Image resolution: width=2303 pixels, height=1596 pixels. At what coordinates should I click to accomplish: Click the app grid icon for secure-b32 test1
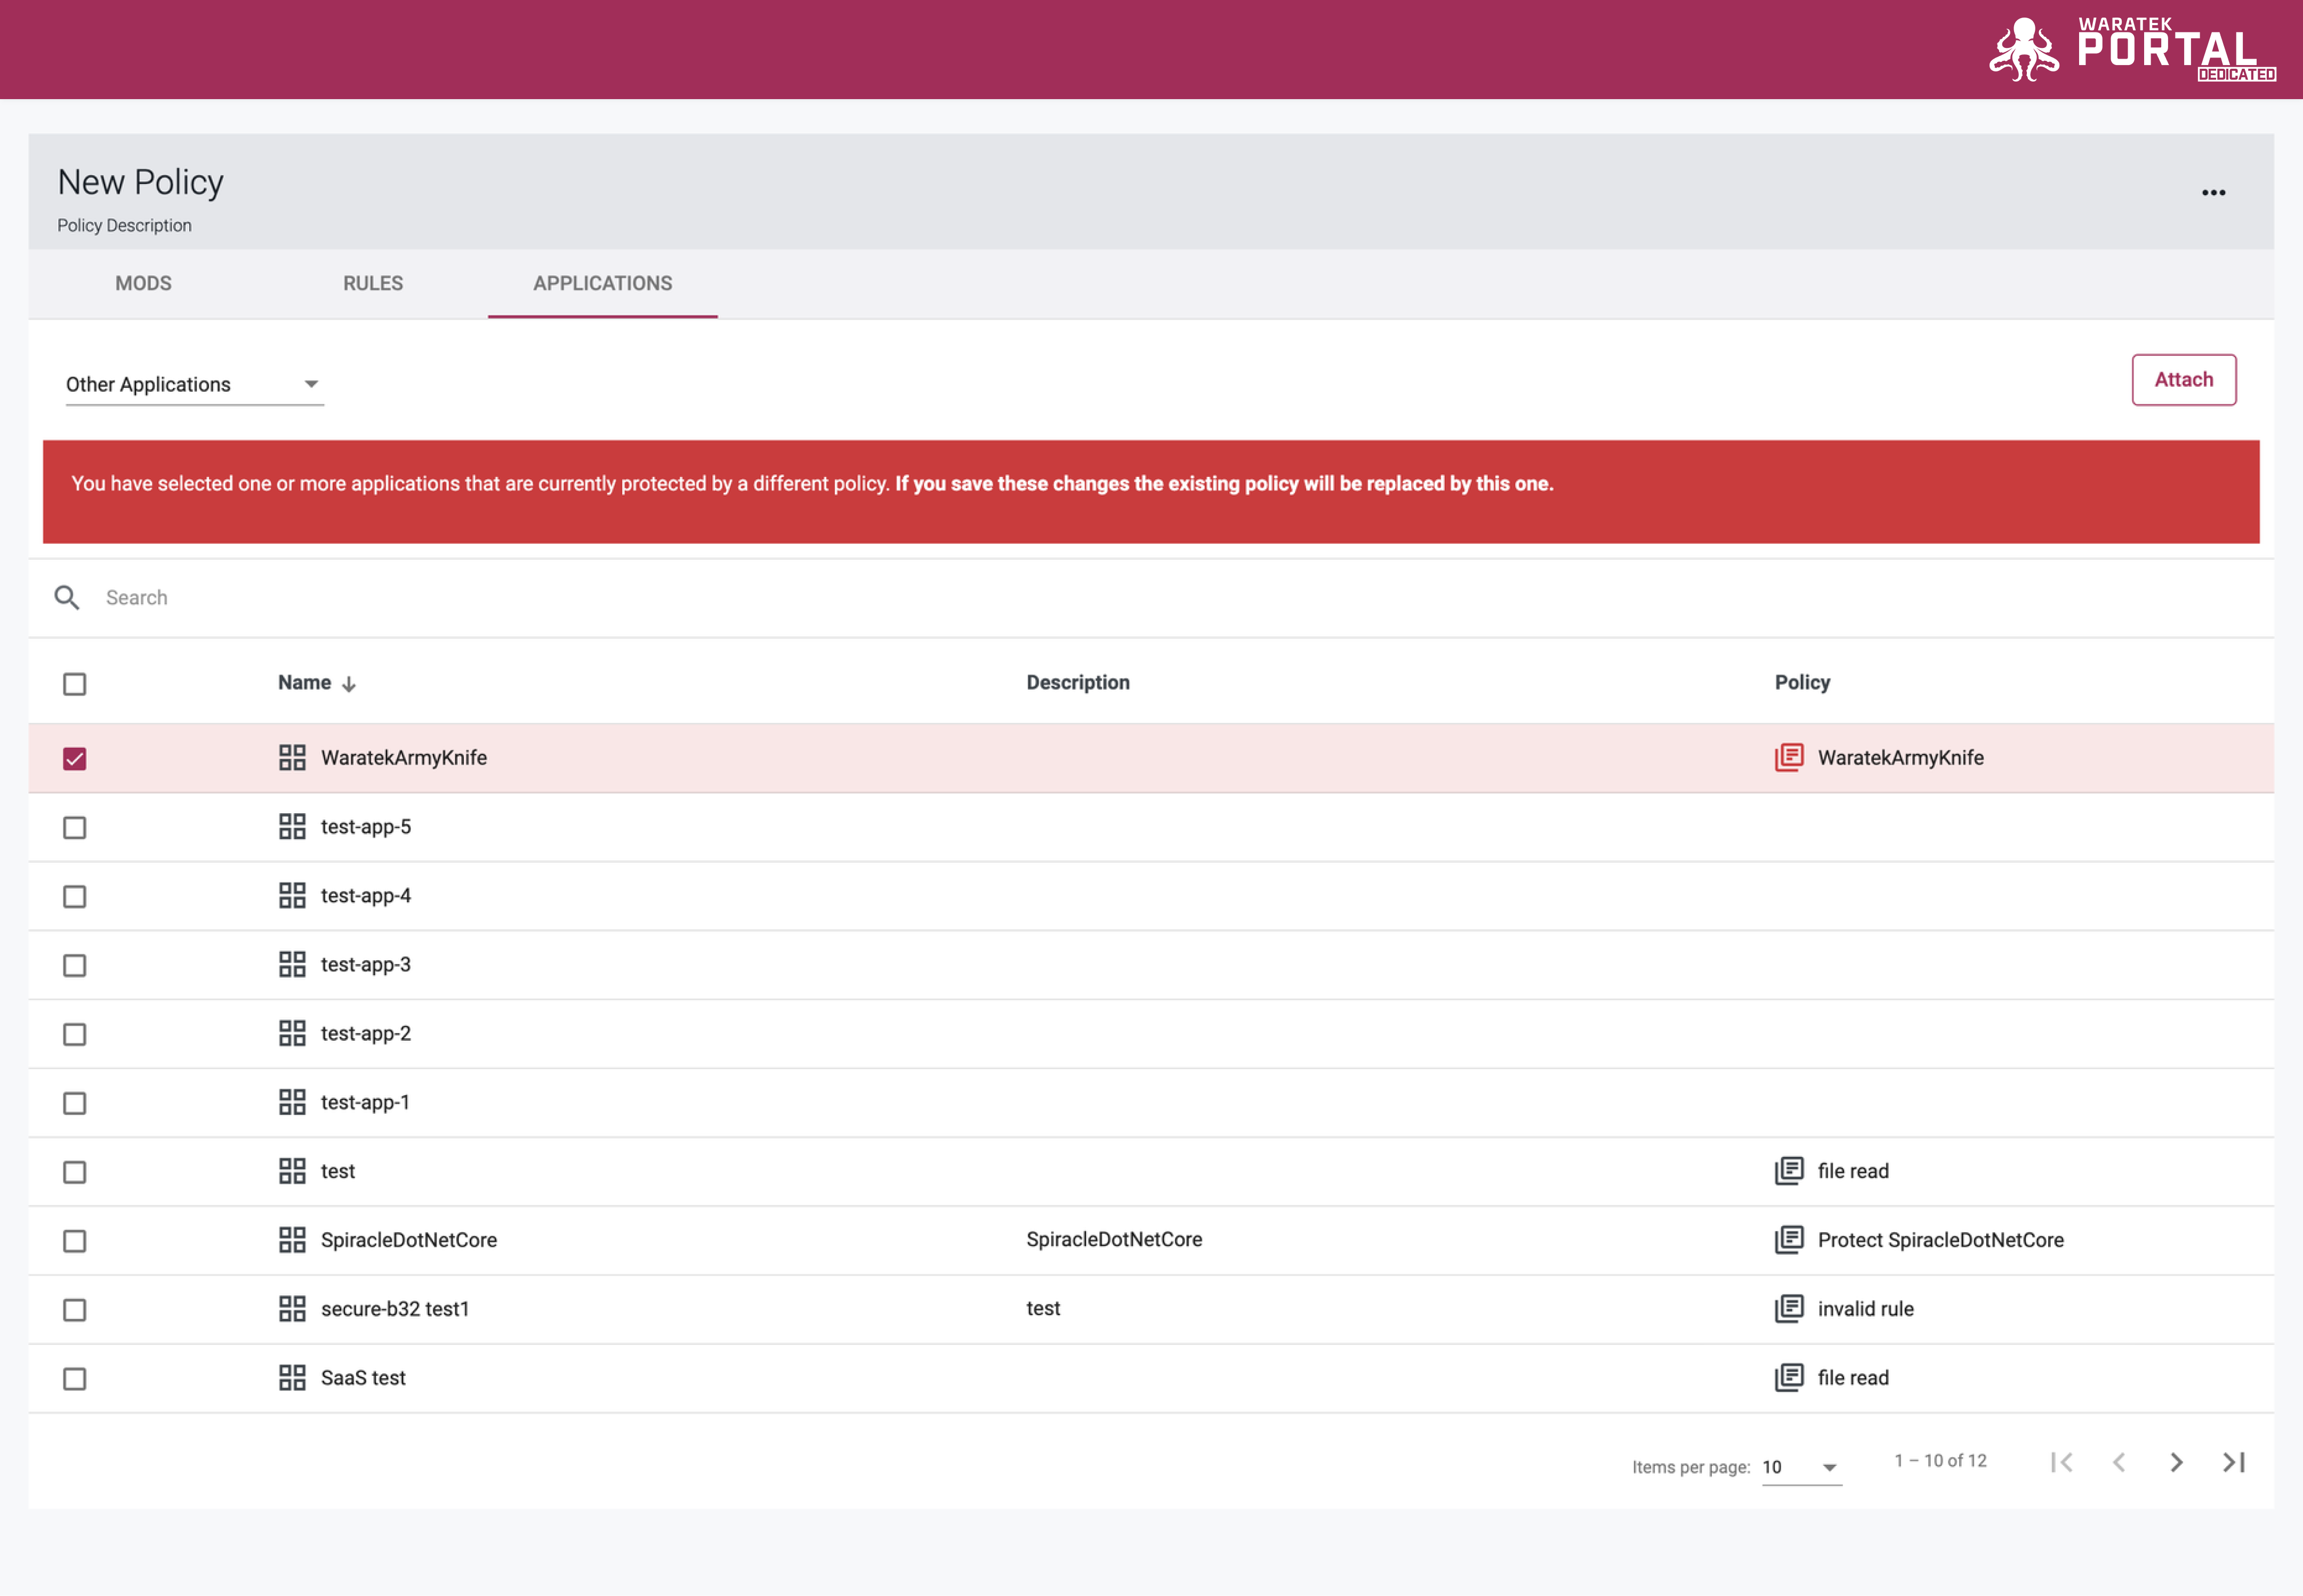(x=292, y=1310)
